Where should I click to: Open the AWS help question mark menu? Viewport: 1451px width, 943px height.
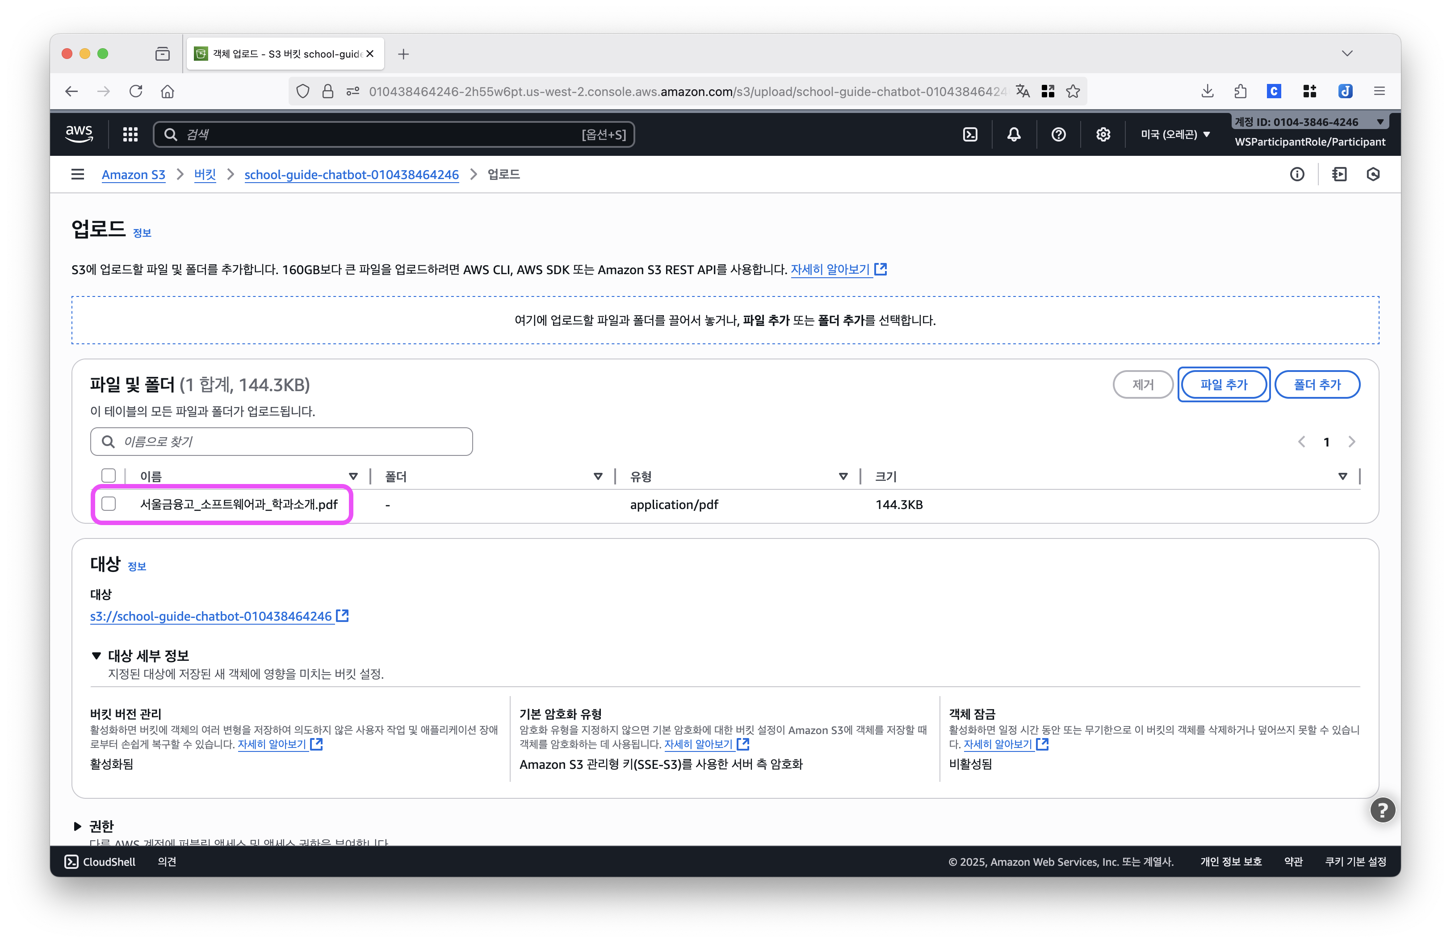(1058, 135)
